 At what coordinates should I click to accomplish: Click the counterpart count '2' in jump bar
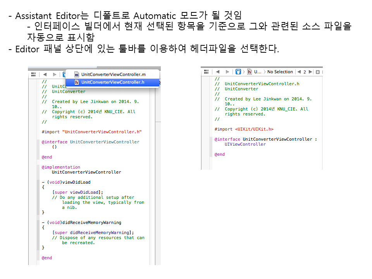click(x=305, y=72)
